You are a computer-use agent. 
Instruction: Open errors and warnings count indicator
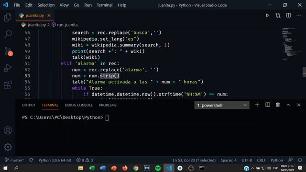pyautogui.click(x=85, y=160)
